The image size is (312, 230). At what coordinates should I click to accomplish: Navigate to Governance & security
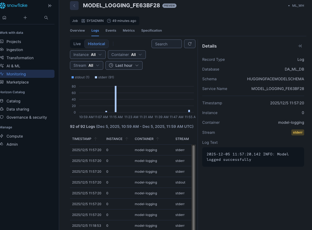27,117
